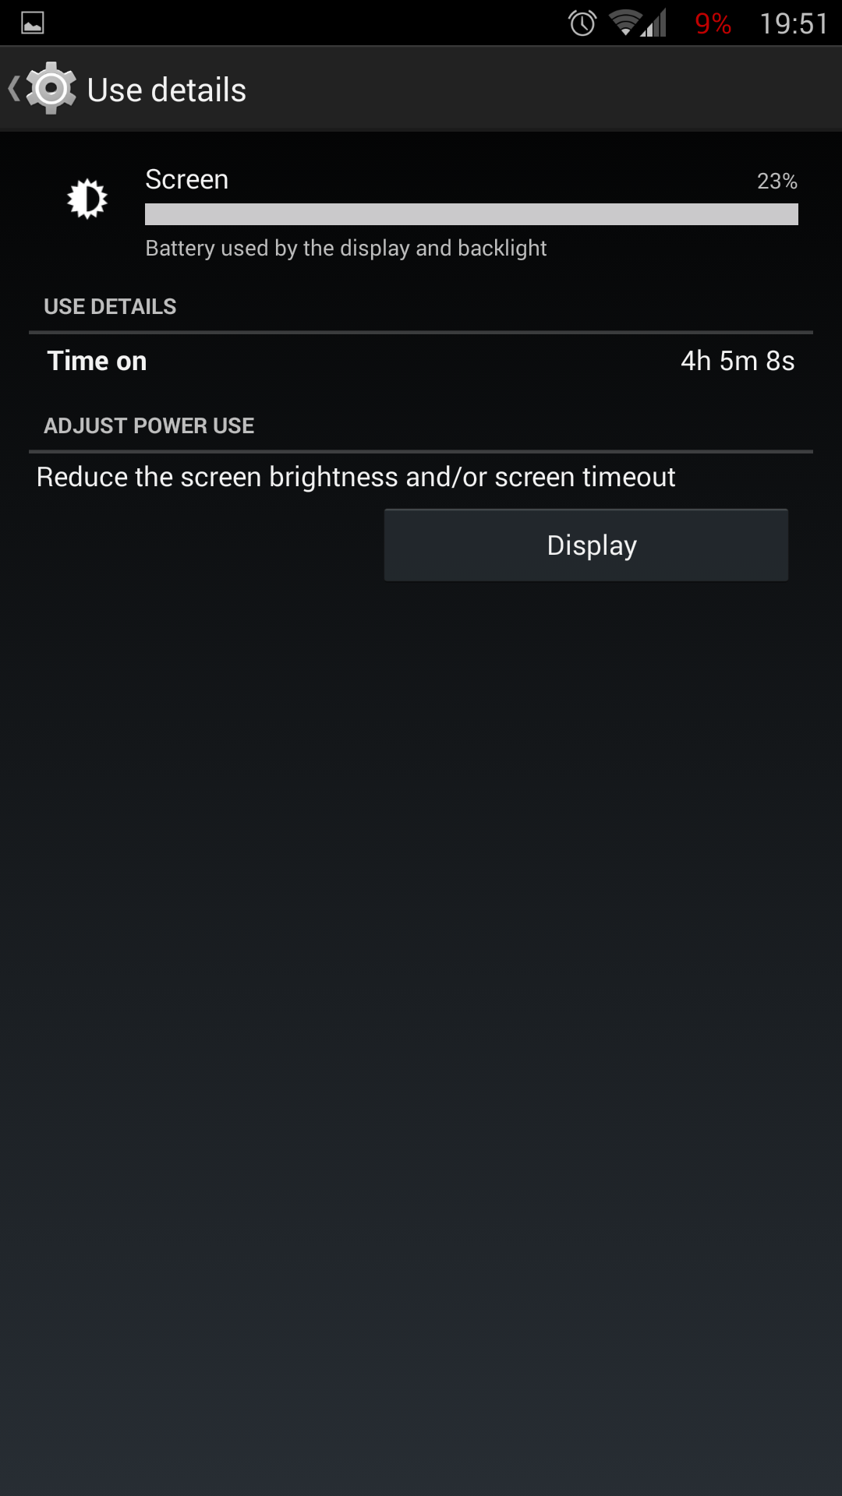Go back using the left chevron

pos(14,88)
